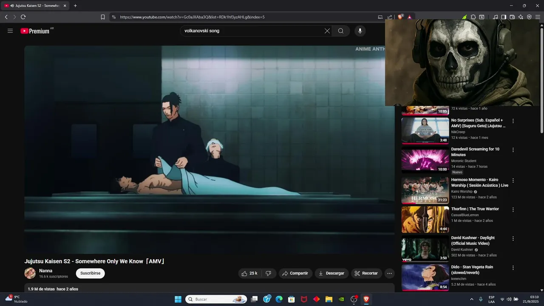Open options for Daredevil Screaming video
The width and height of the screenshot is (544, 306).
pyautogui.click(x=513, y=150)
